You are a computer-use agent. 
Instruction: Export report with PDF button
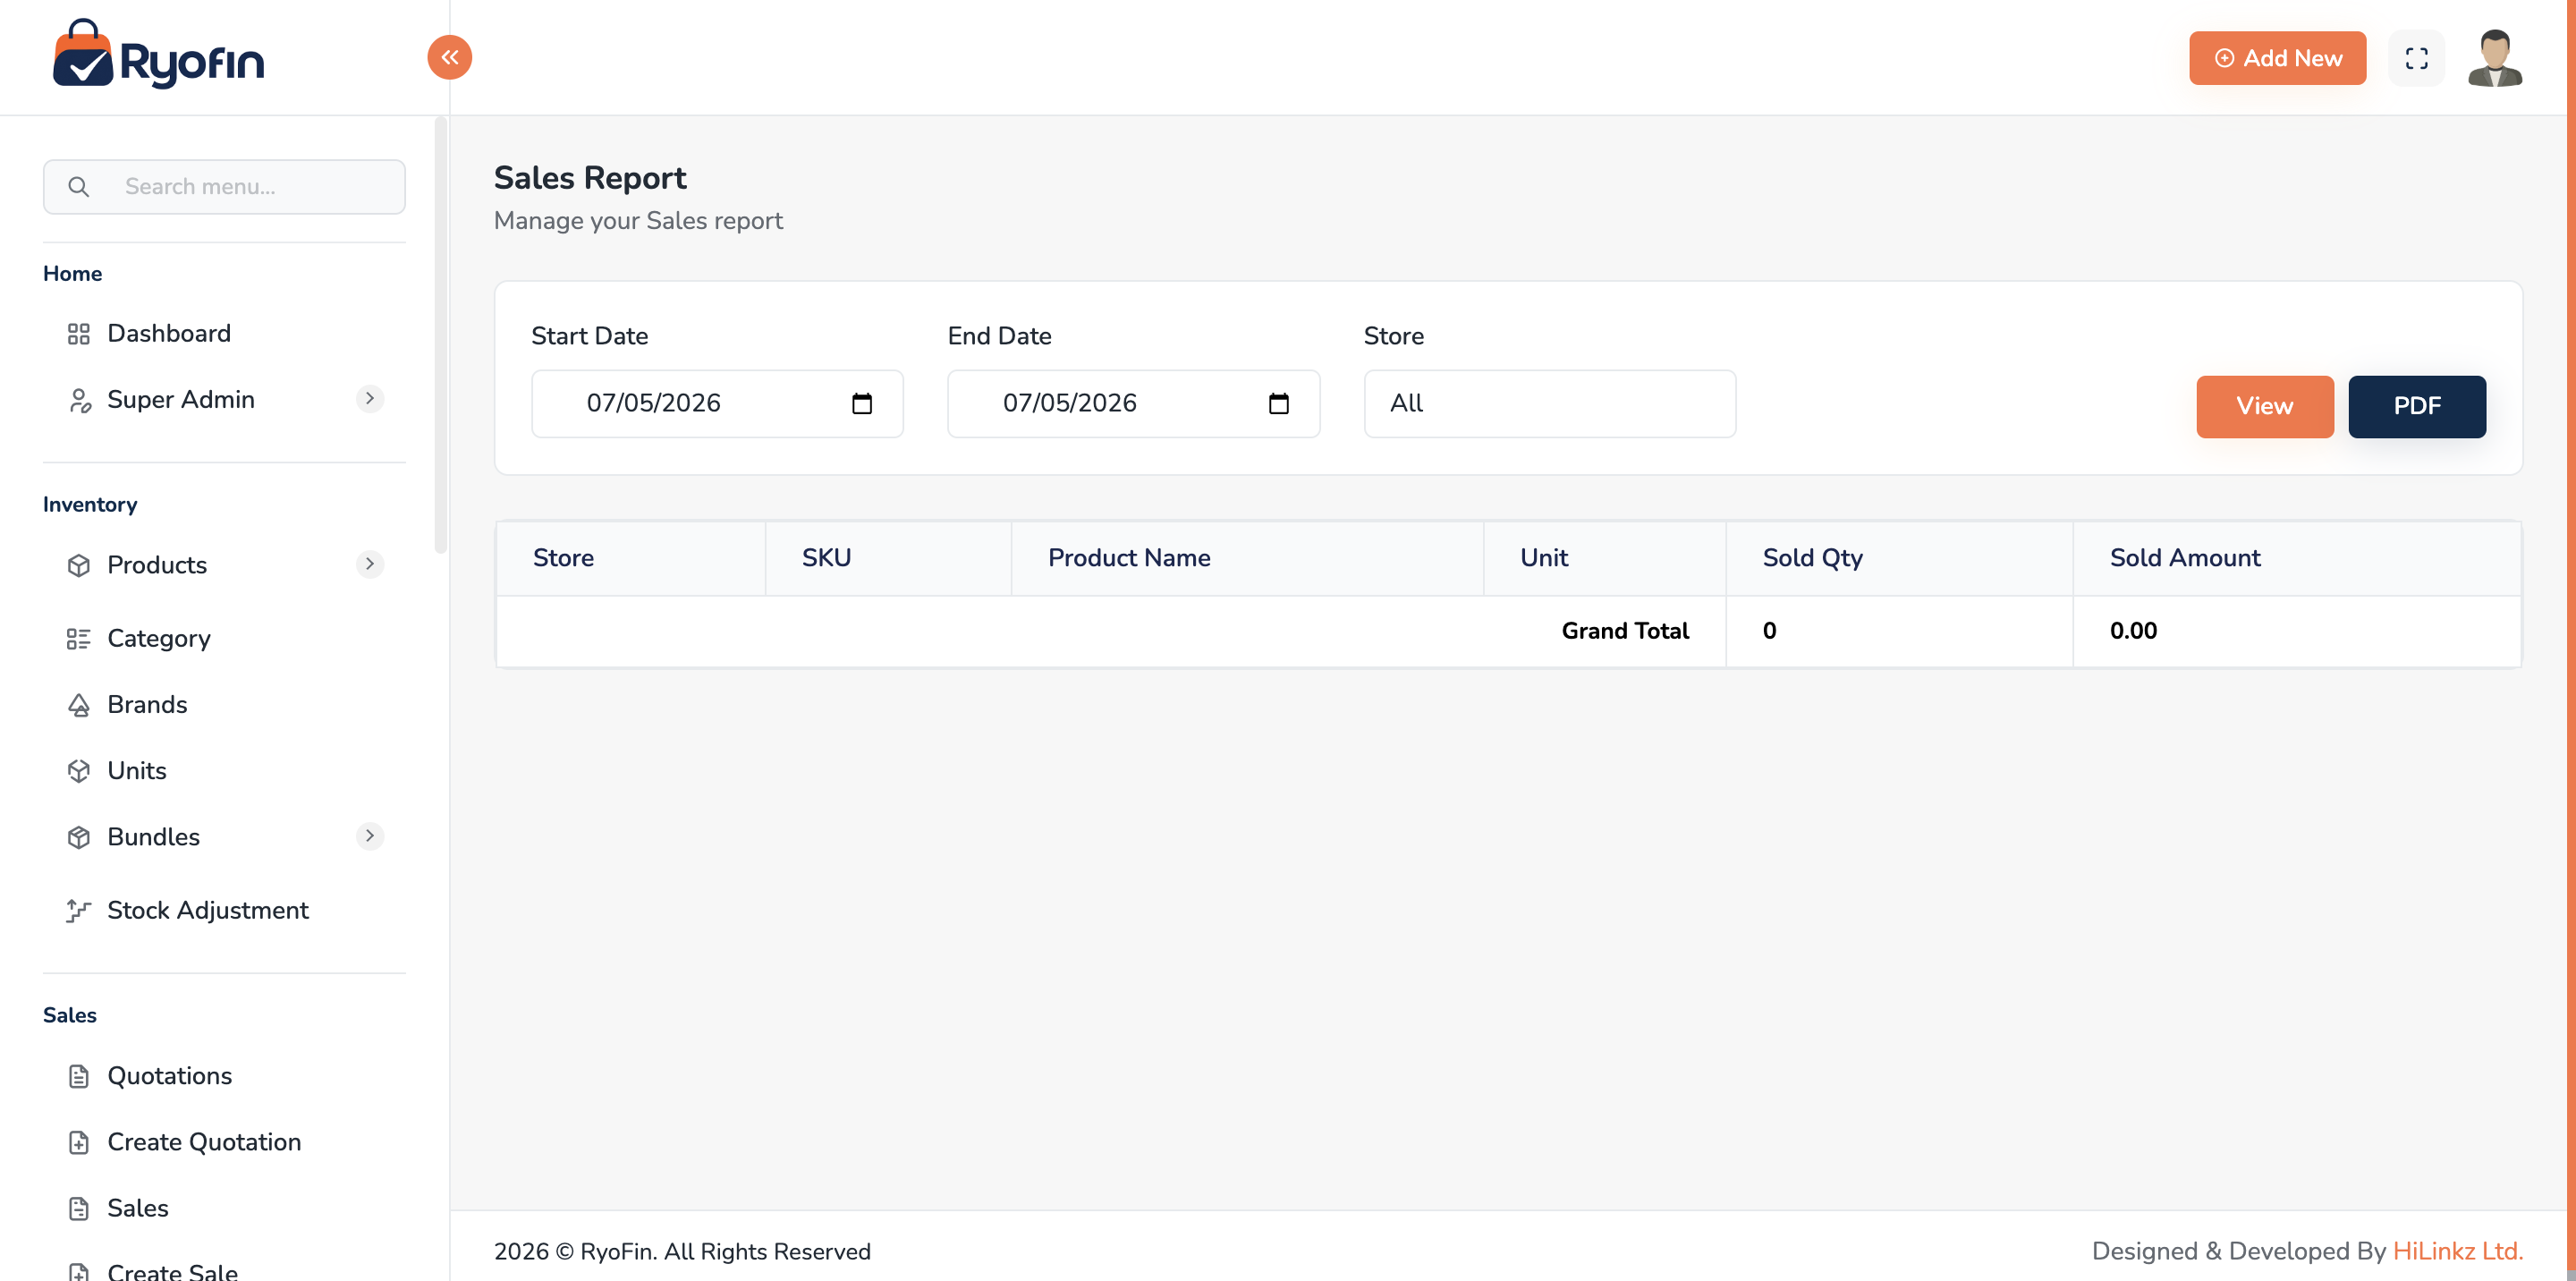[x=2416, y=406]
